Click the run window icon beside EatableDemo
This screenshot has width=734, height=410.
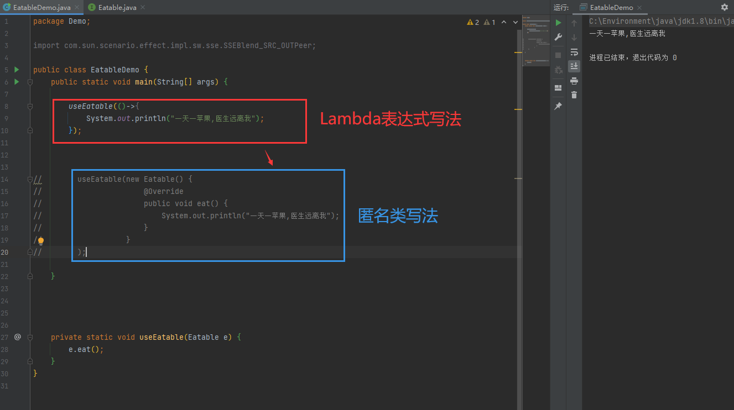[583, 7]
